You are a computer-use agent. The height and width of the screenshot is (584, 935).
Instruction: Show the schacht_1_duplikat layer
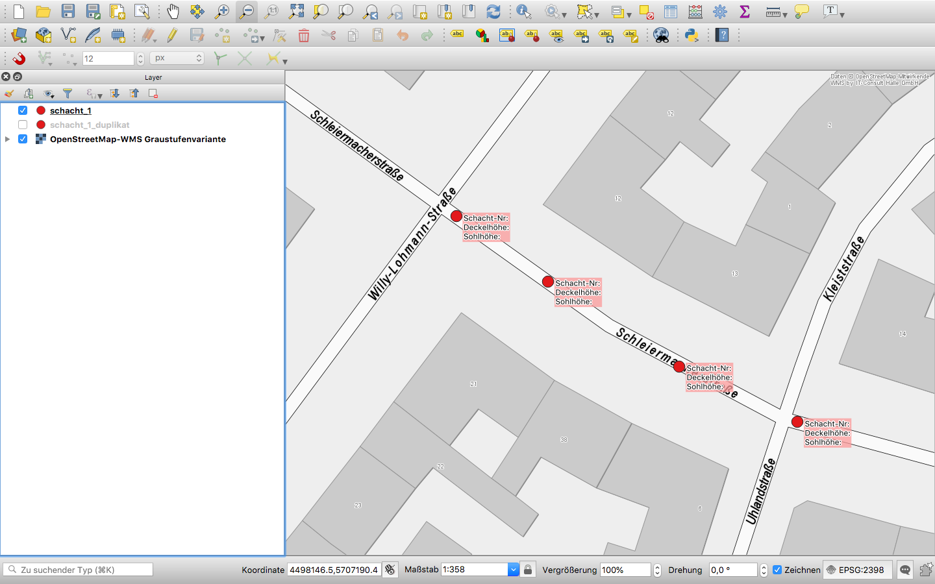[23, 125]
